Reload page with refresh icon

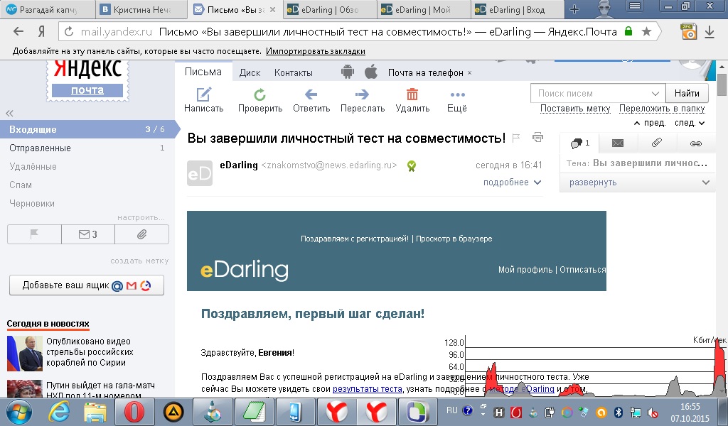(x=69, y=31)
